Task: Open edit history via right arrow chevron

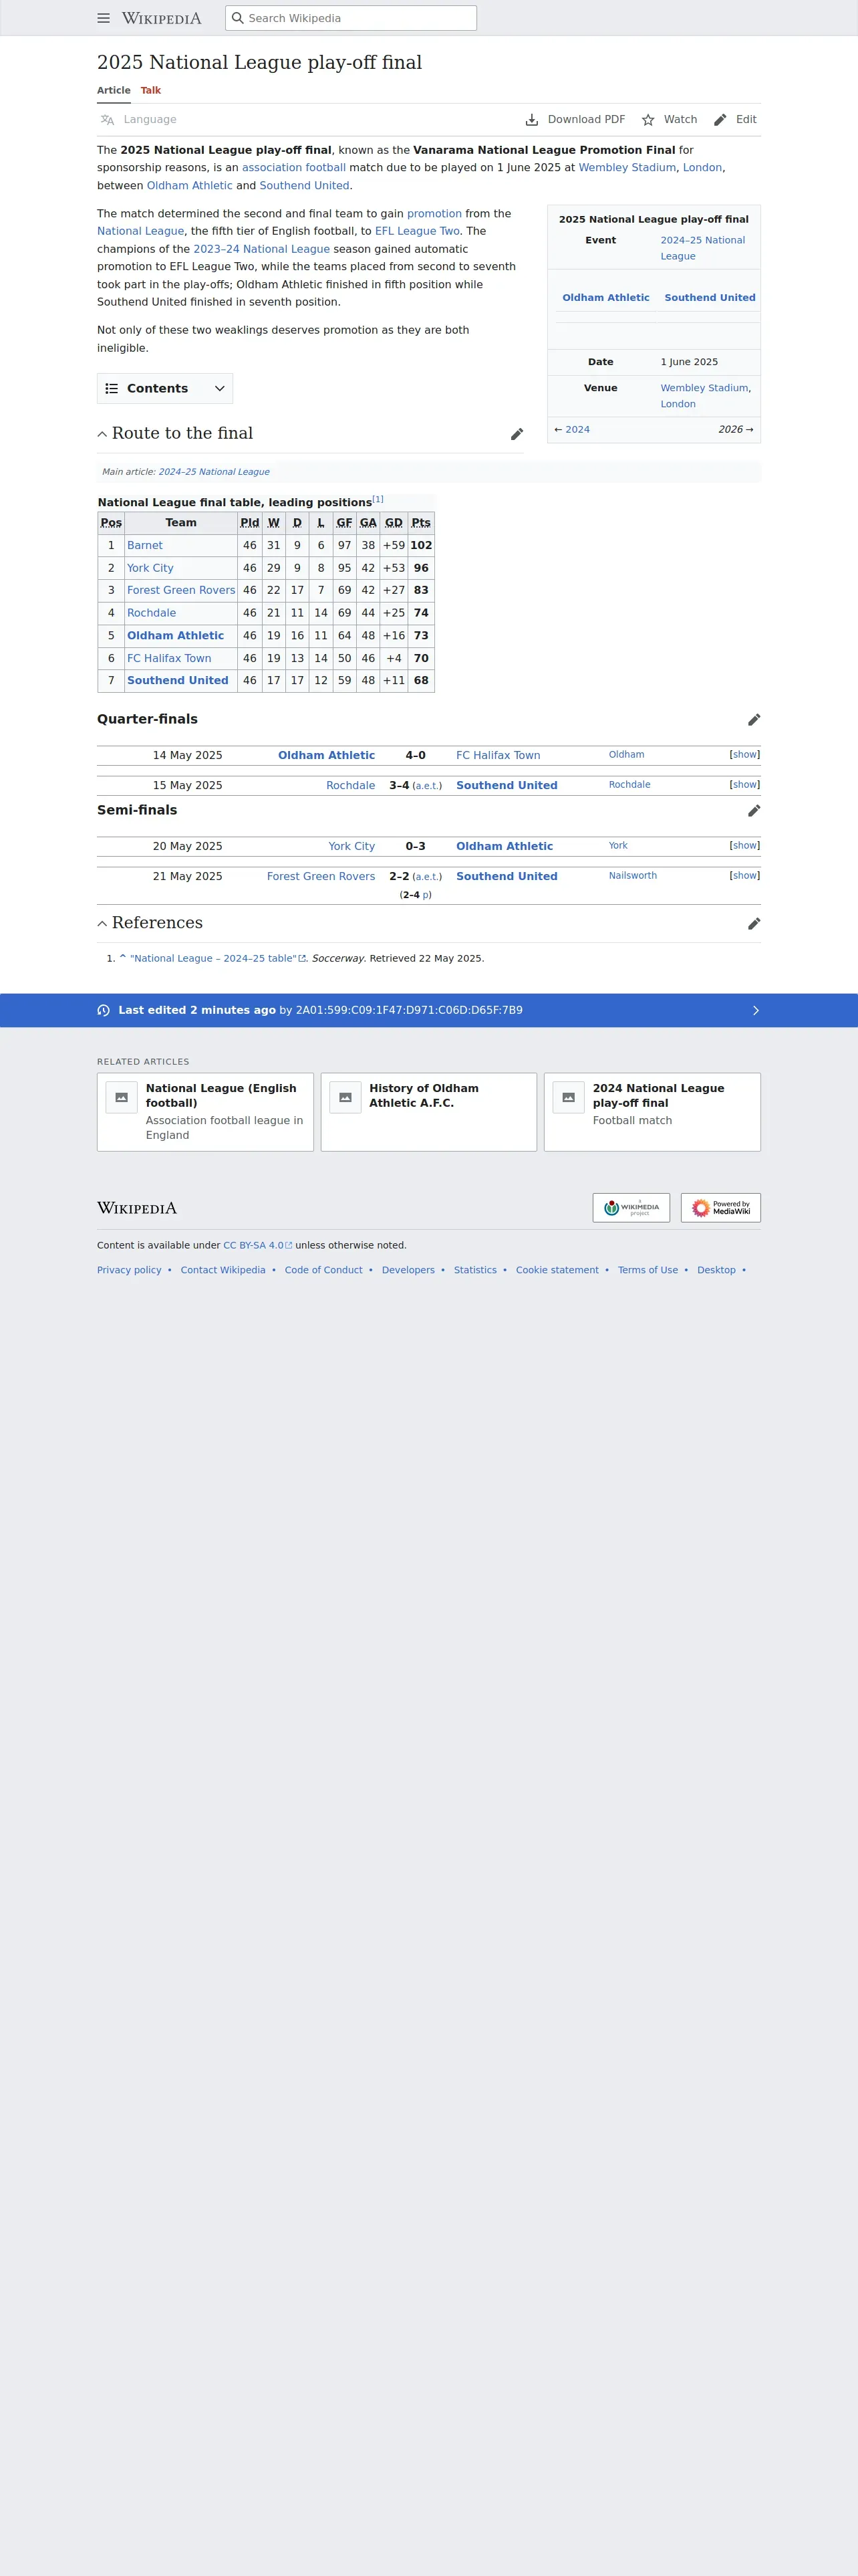Action: point(755,1010)
